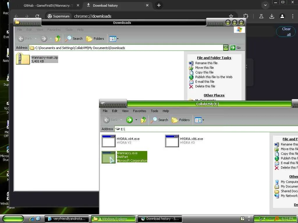Screen dimensions: 298x223
Task: Click Publish this file to the Web
Action: tap(214, 77)
